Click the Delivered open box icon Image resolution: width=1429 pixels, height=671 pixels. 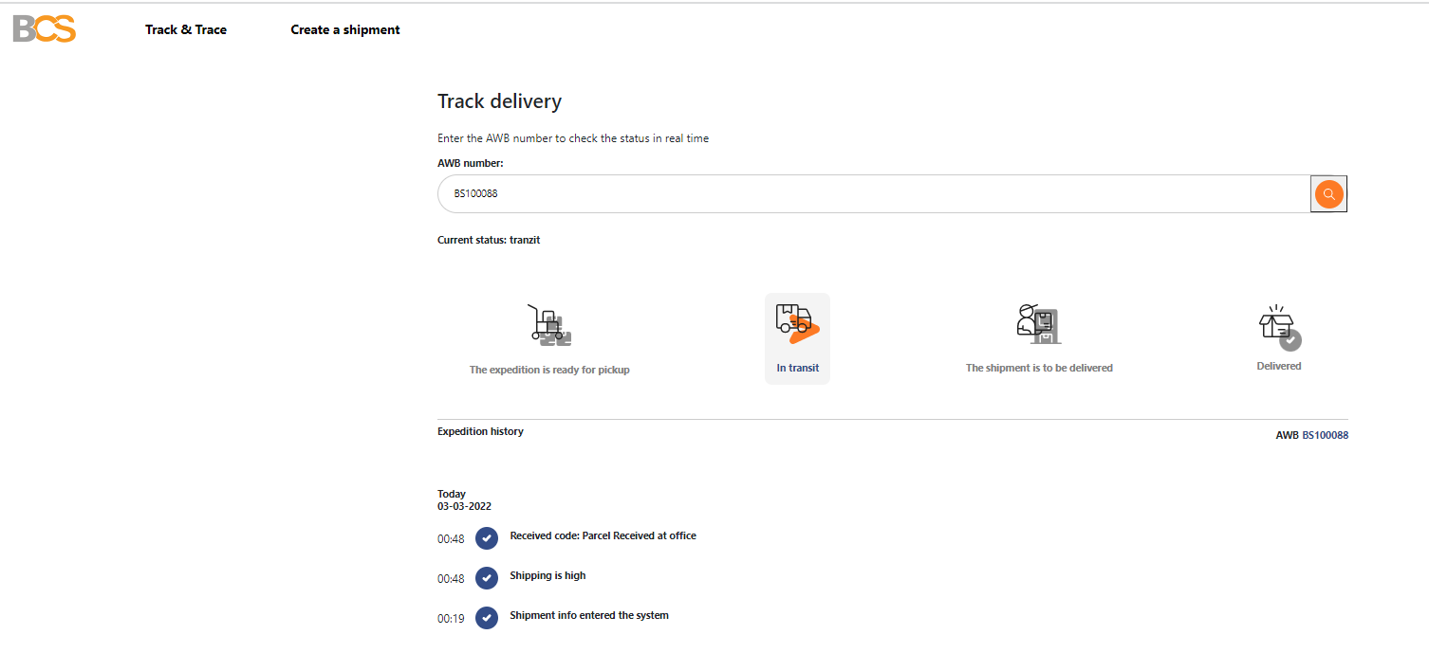click(x=1278, y=325)
